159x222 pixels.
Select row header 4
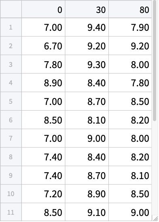(11, 83)
